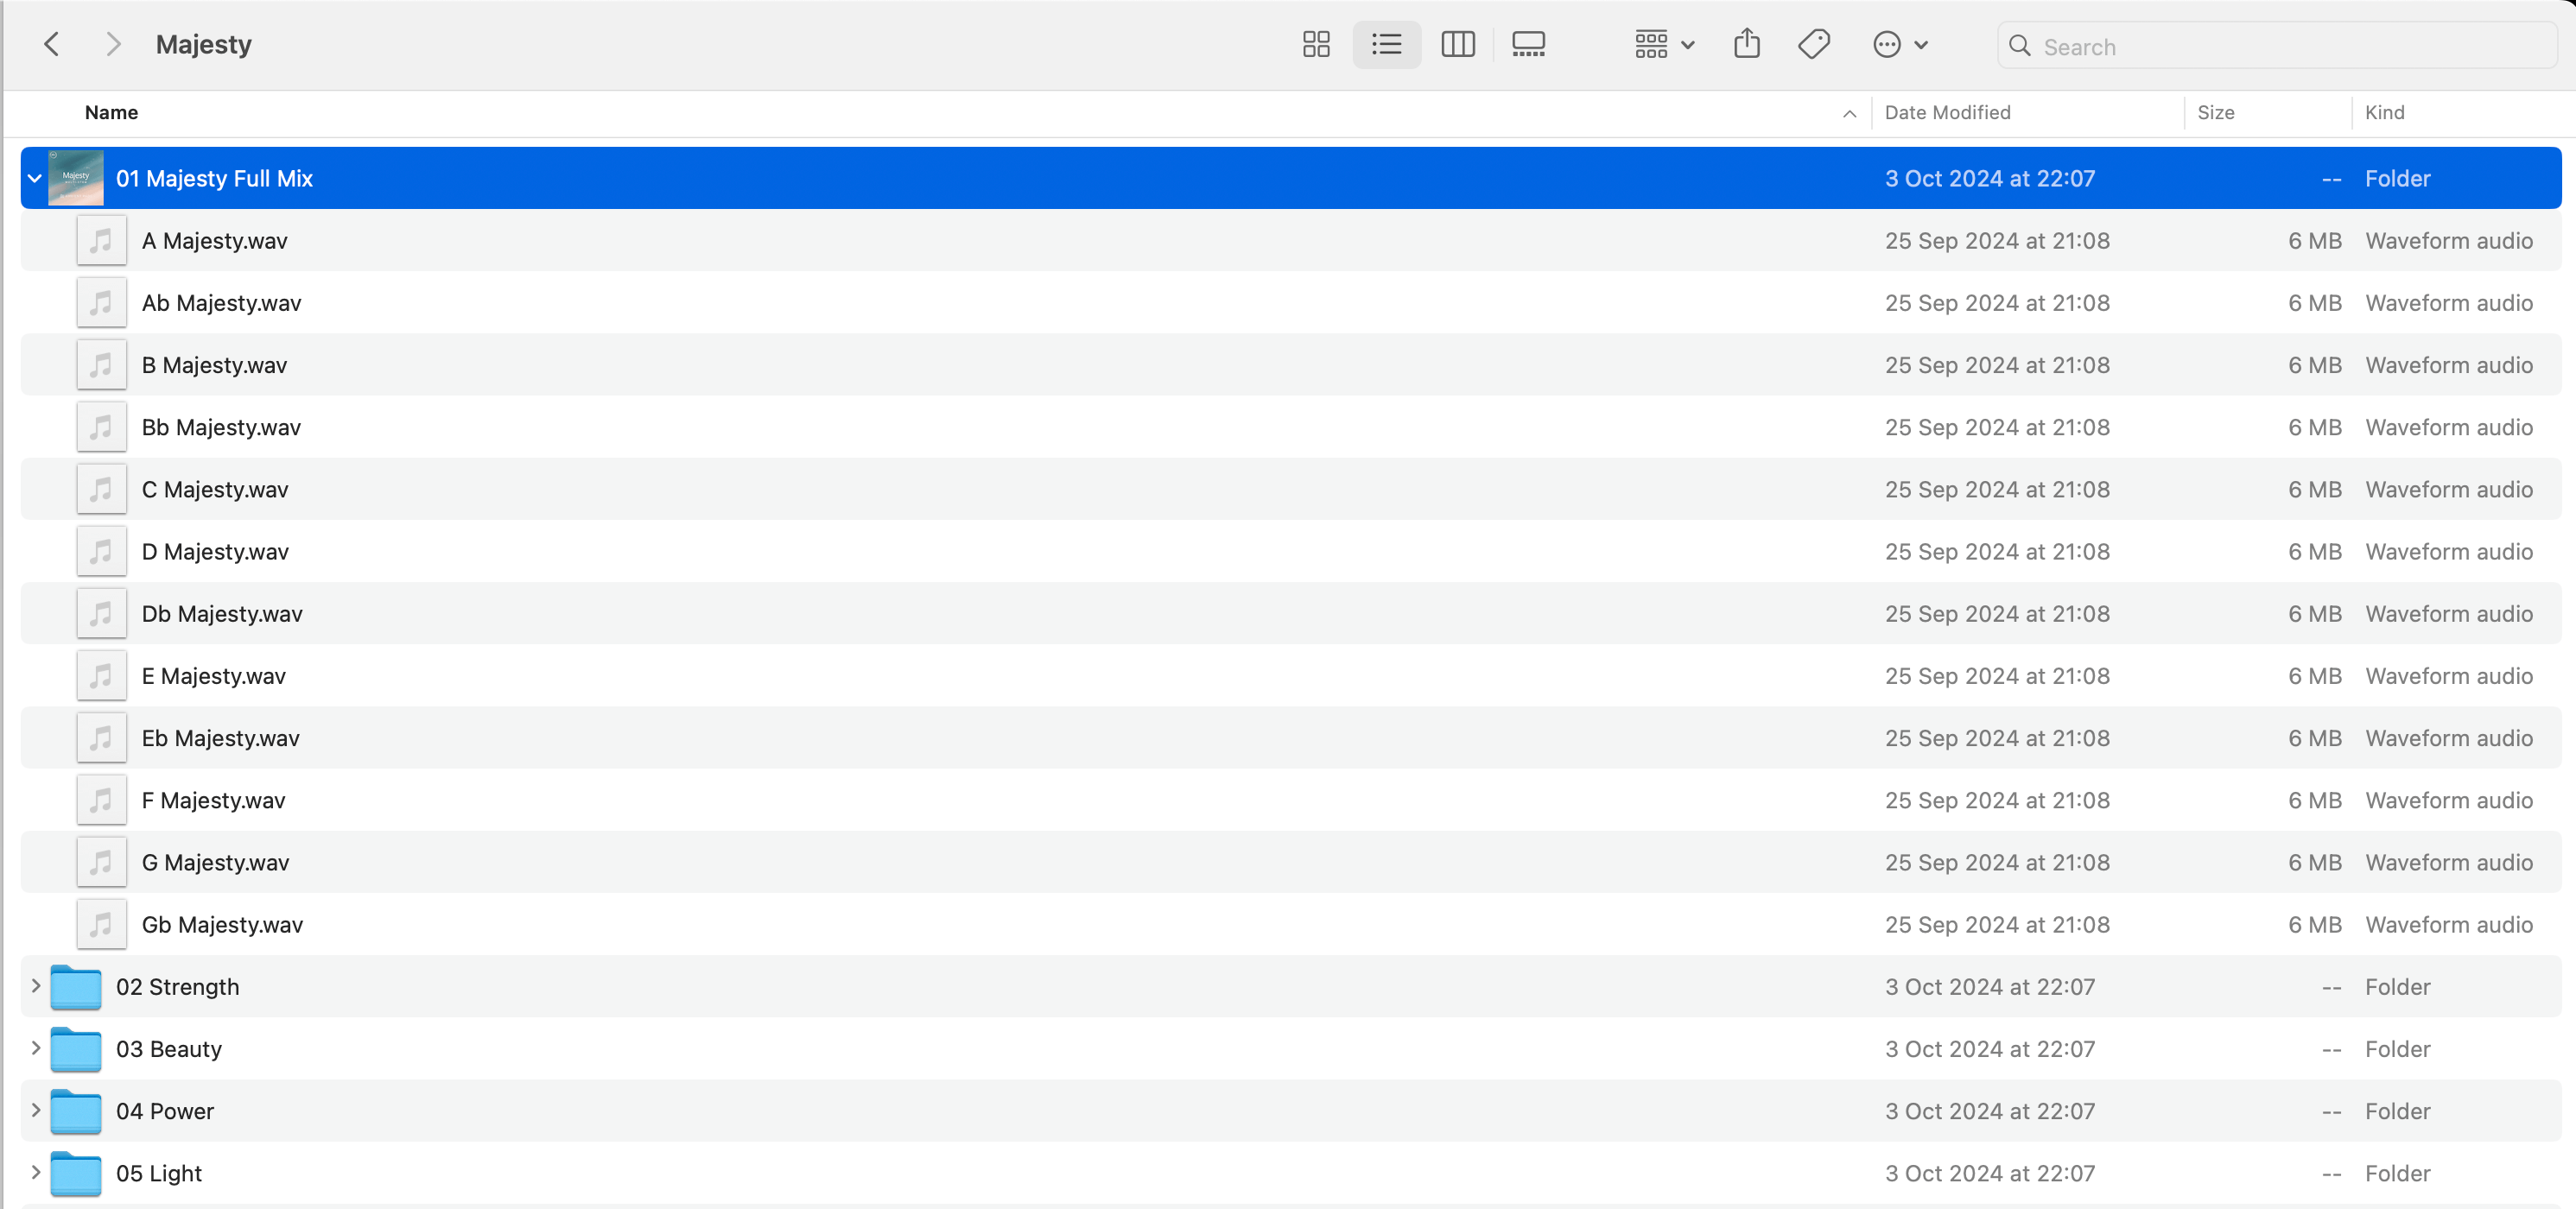Select the file name Eb Majesty.wav
Viewport: 2576px width, 1209px height.
coord(220,738)
